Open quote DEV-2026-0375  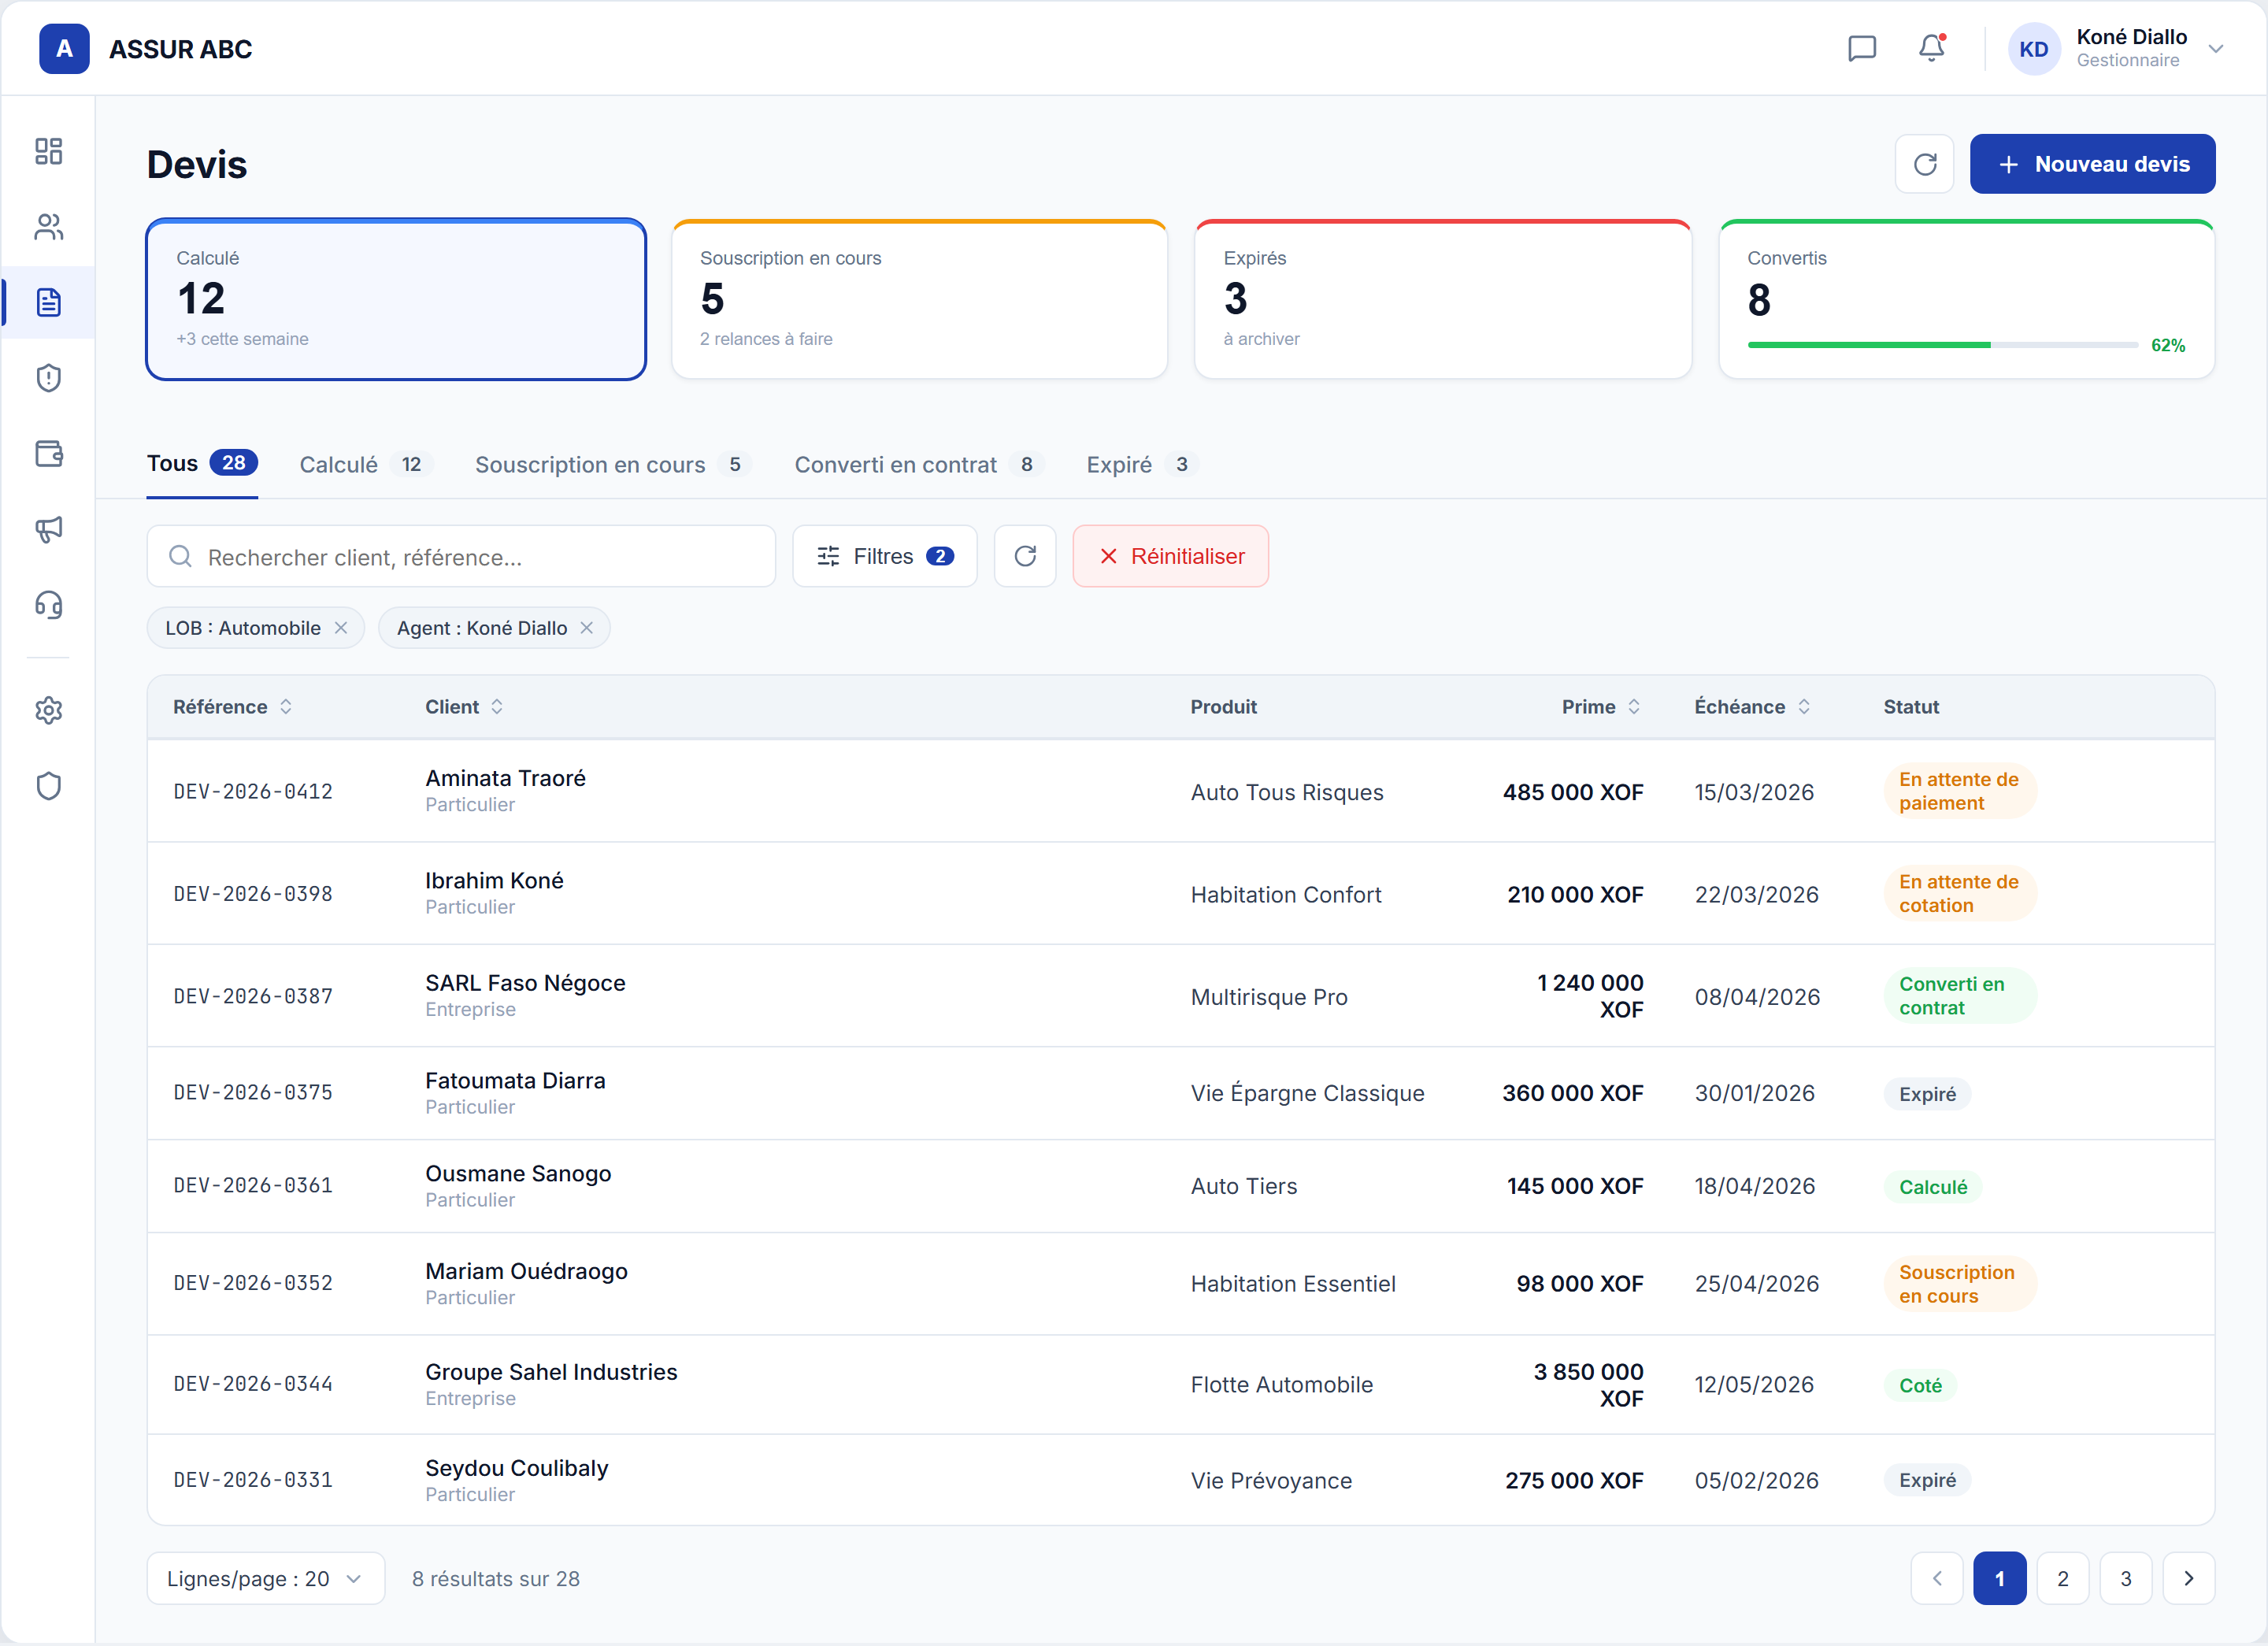click(x=253, y=1092)
